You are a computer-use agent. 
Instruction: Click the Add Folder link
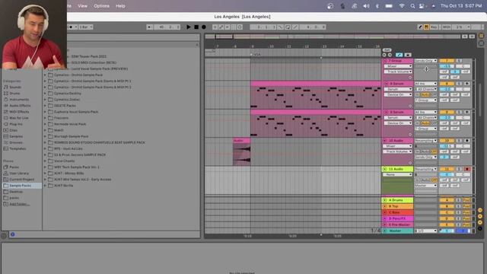[x=19, y=204]
